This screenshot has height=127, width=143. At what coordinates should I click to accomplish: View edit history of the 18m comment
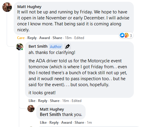79,38
